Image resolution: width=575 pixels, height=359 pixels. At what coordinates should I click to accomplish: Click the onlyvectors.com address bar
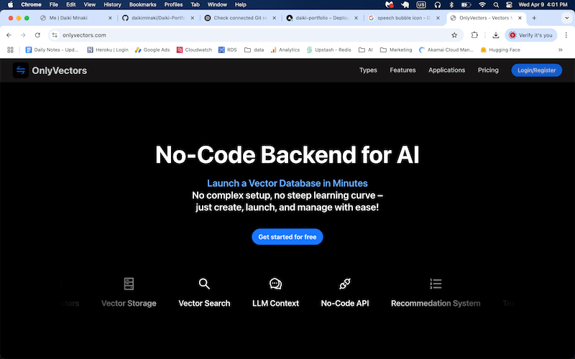click(256, 35)
